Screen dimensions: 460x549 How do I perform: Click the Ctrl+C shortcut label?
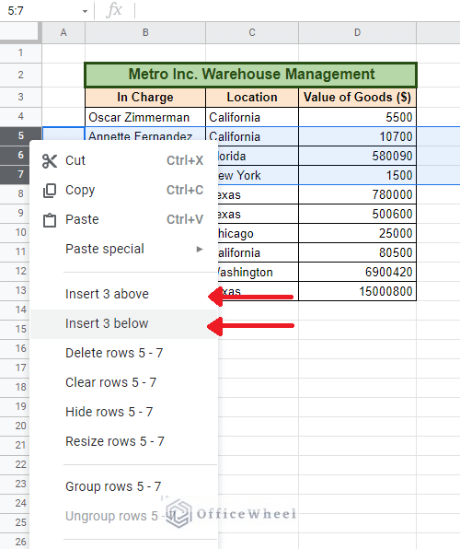click(x=185, y=190)
